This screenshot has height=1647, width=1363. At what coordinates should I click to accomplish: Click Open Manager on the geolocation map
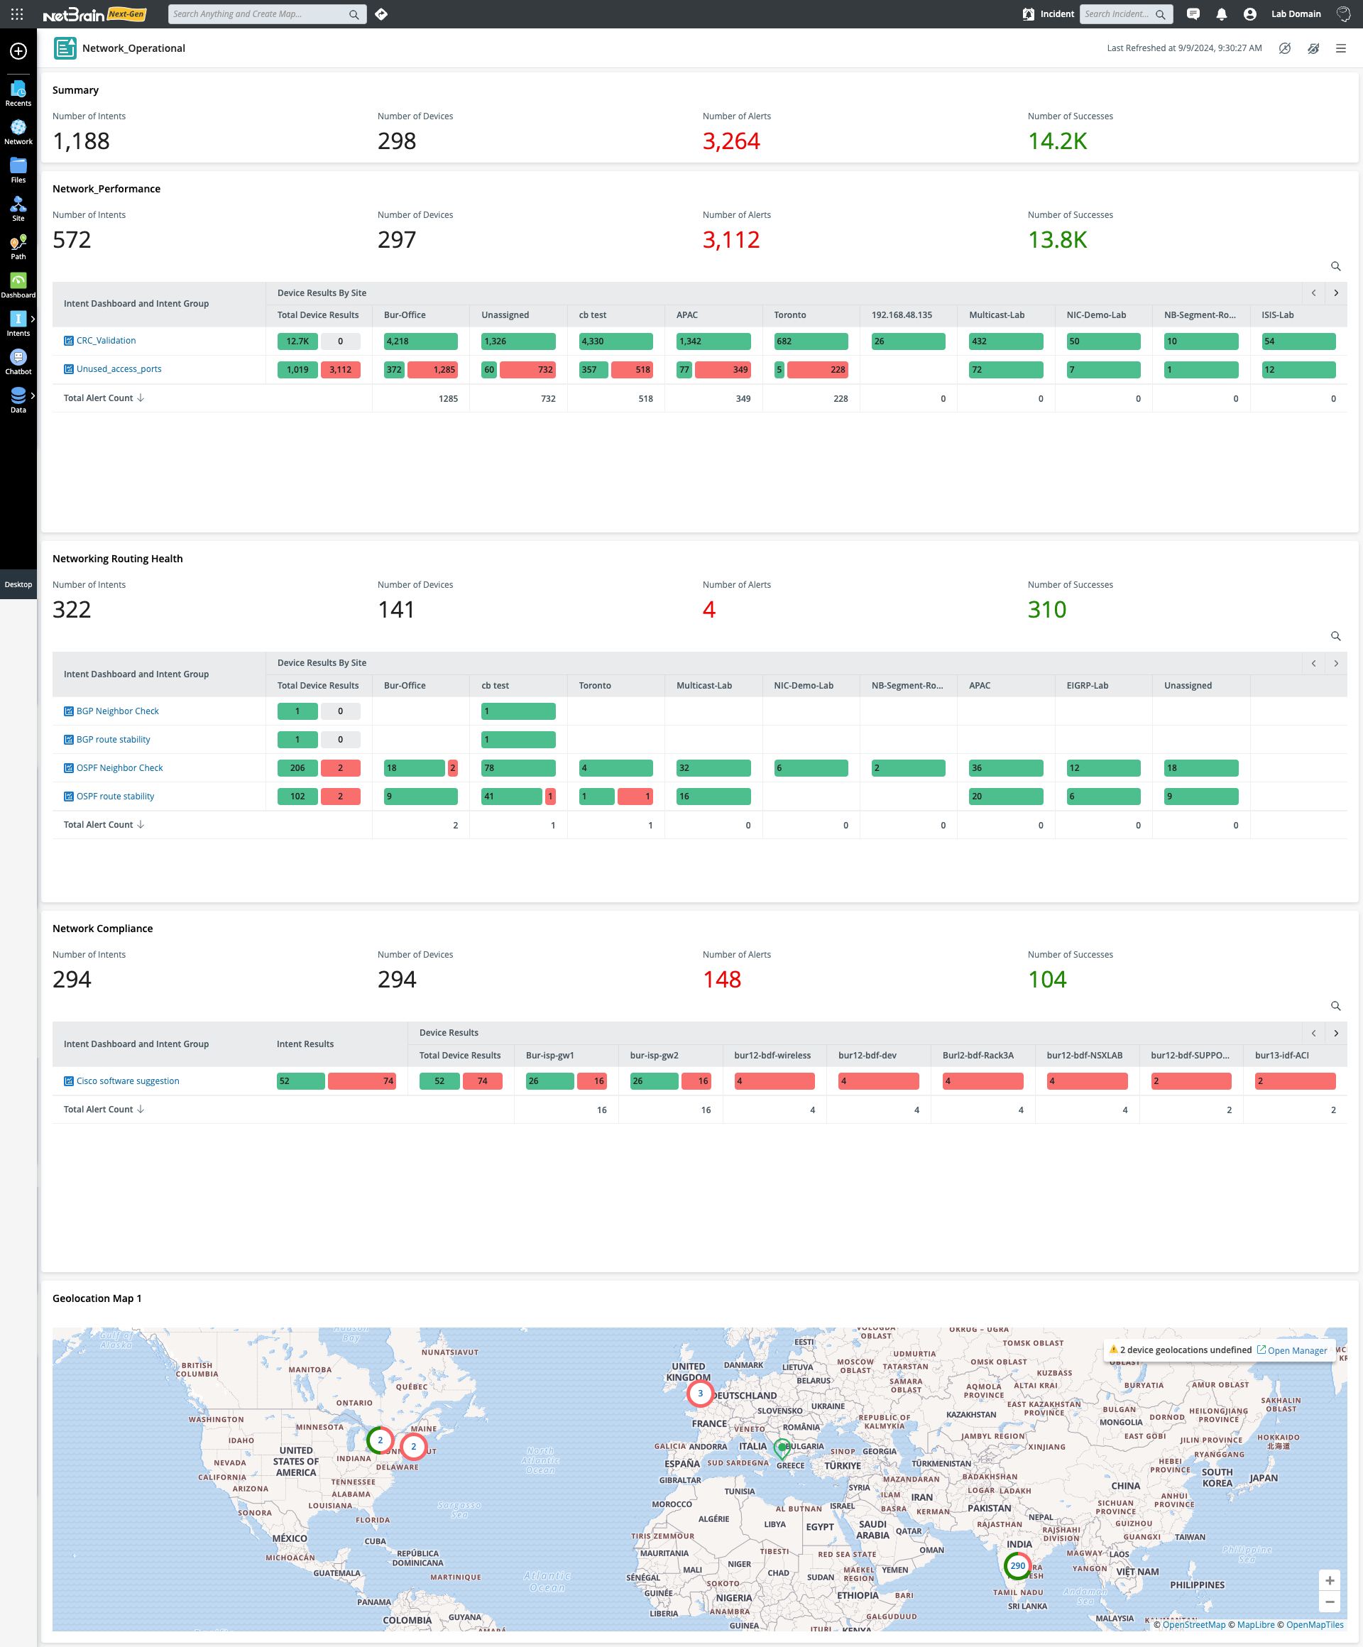point(1297,1350)
